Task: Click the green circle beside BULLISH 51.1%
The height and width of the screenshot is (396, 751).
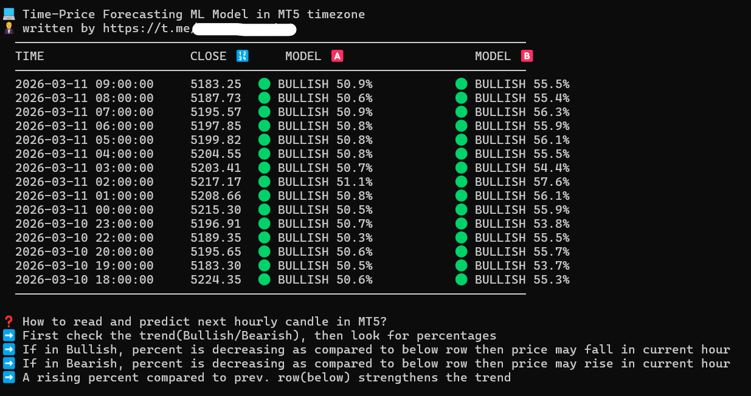Action: (x=264, y=182)
